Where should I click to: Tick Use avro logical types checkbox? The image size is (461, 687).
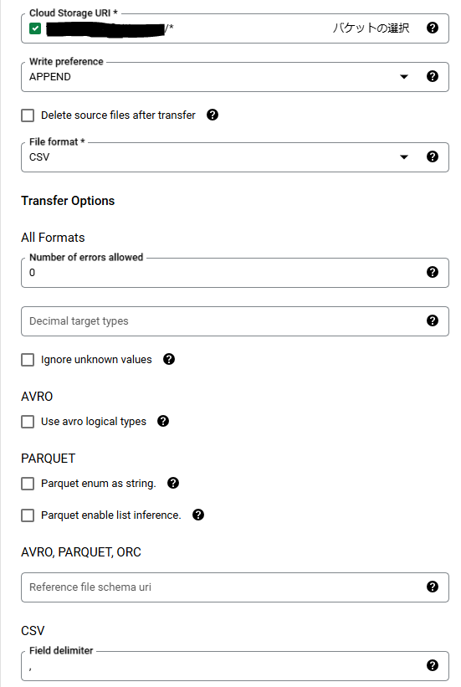28,422
